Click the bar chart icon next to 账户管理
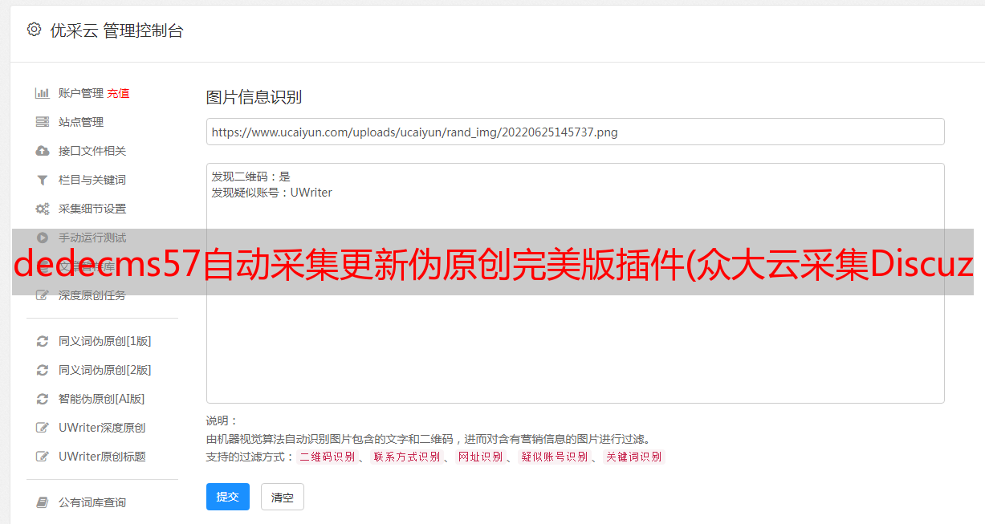The height and width of the screenshot is (524, 985). 43,93
